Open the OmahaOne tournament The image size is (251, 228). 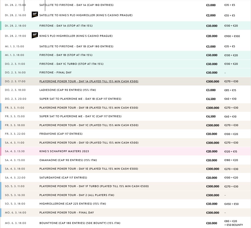pos(68,160)
